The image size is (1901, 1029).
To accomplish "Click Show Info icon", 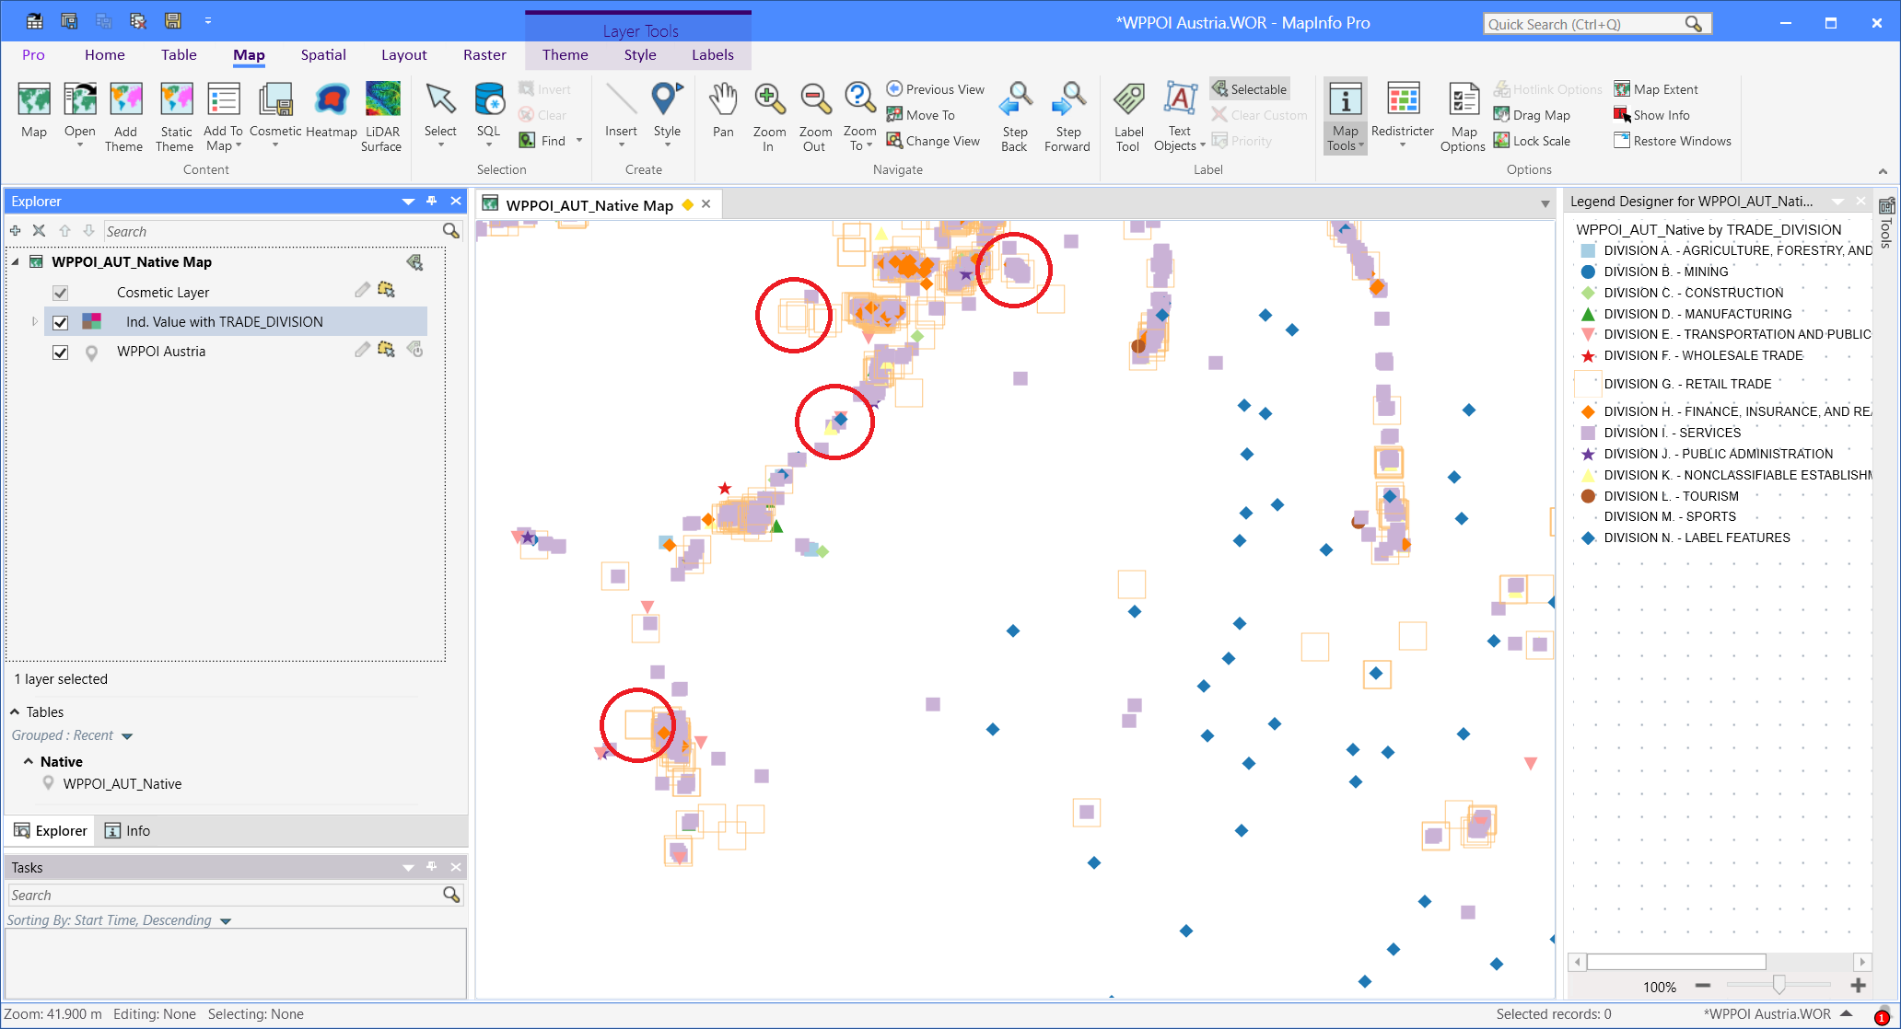I will click(1622, 115).
